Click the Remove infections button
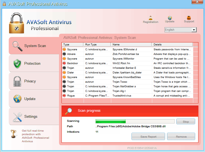 181,137
